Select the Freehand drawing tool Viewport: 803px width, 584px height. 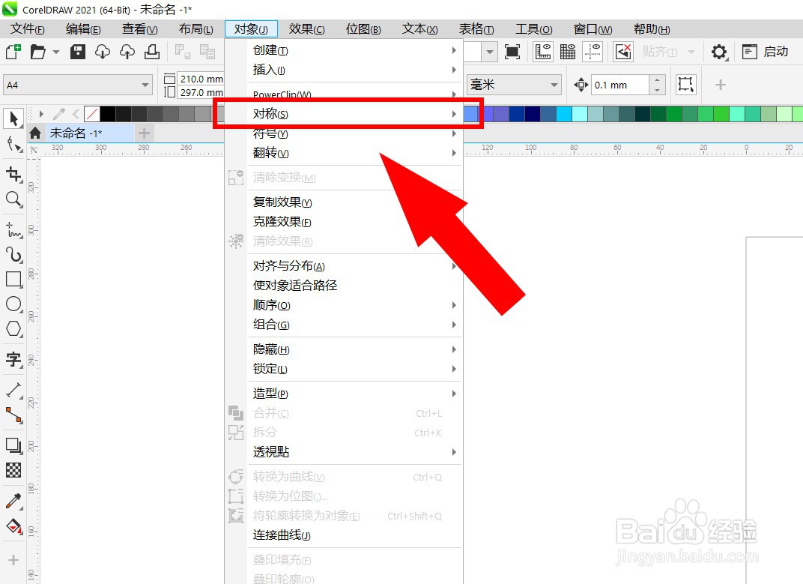click(13, 230)
